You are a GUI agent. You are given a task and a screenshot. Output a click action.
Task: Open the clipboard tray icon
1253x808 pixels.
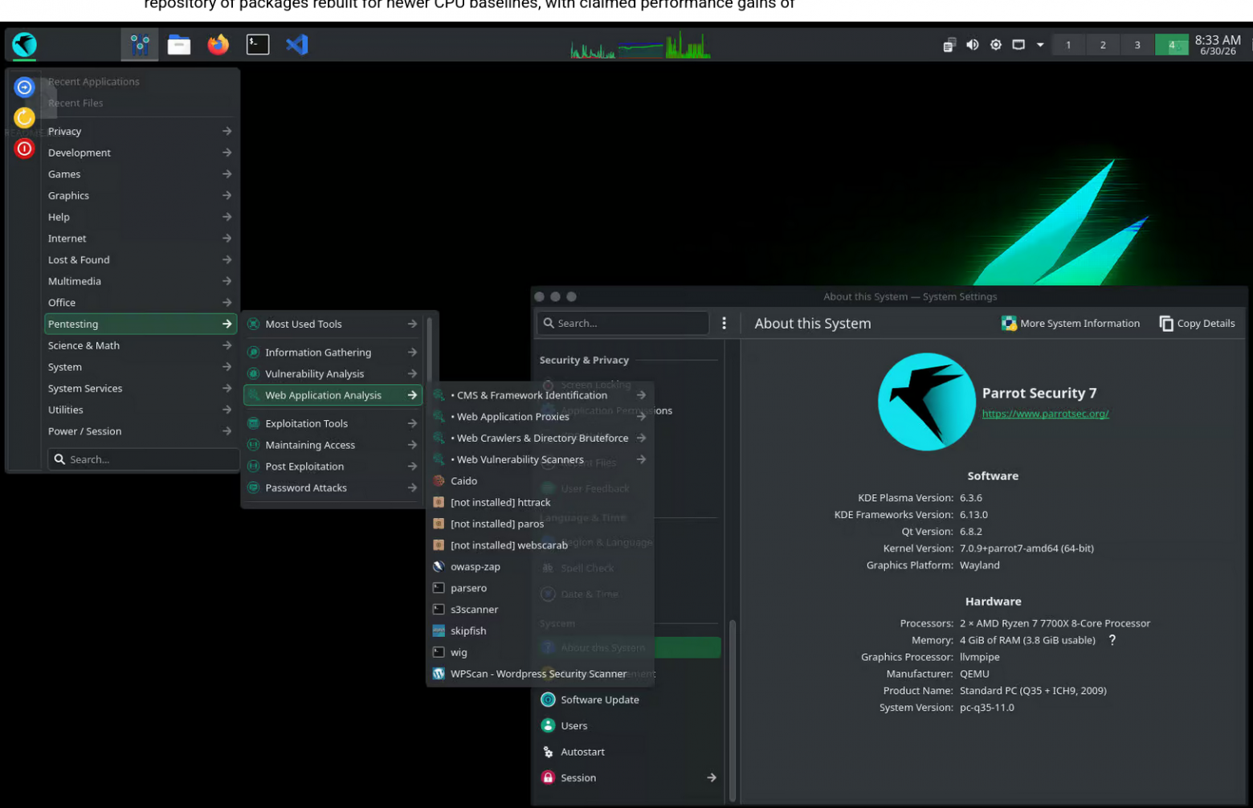click(949, 45)
